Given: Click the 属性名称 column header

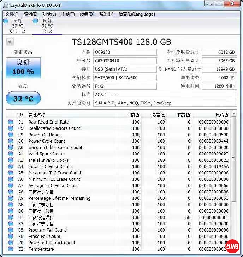Looking at the screenshot, I should point(37,115).
